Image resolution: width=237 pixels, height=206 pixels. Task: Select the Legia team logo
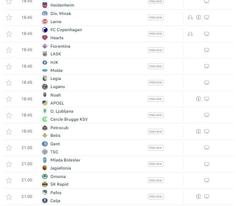[x=45, y=78]
